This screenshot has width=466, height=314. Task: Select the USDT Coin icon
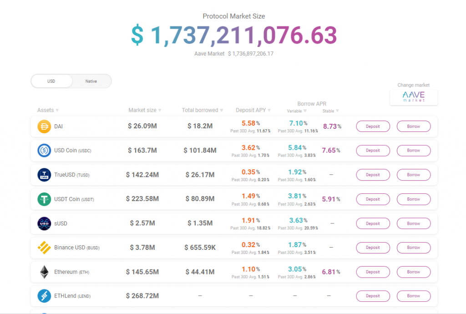point(43,199)
